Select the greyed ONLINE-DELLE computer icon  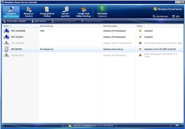pyautogui.click(x=6, y=56)
